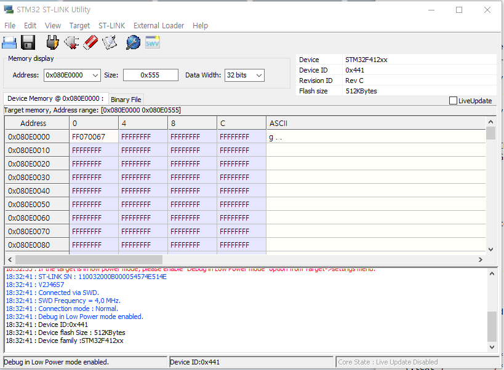Click the Size input field
The image size is (504, 370).
[x=150, y=75]
